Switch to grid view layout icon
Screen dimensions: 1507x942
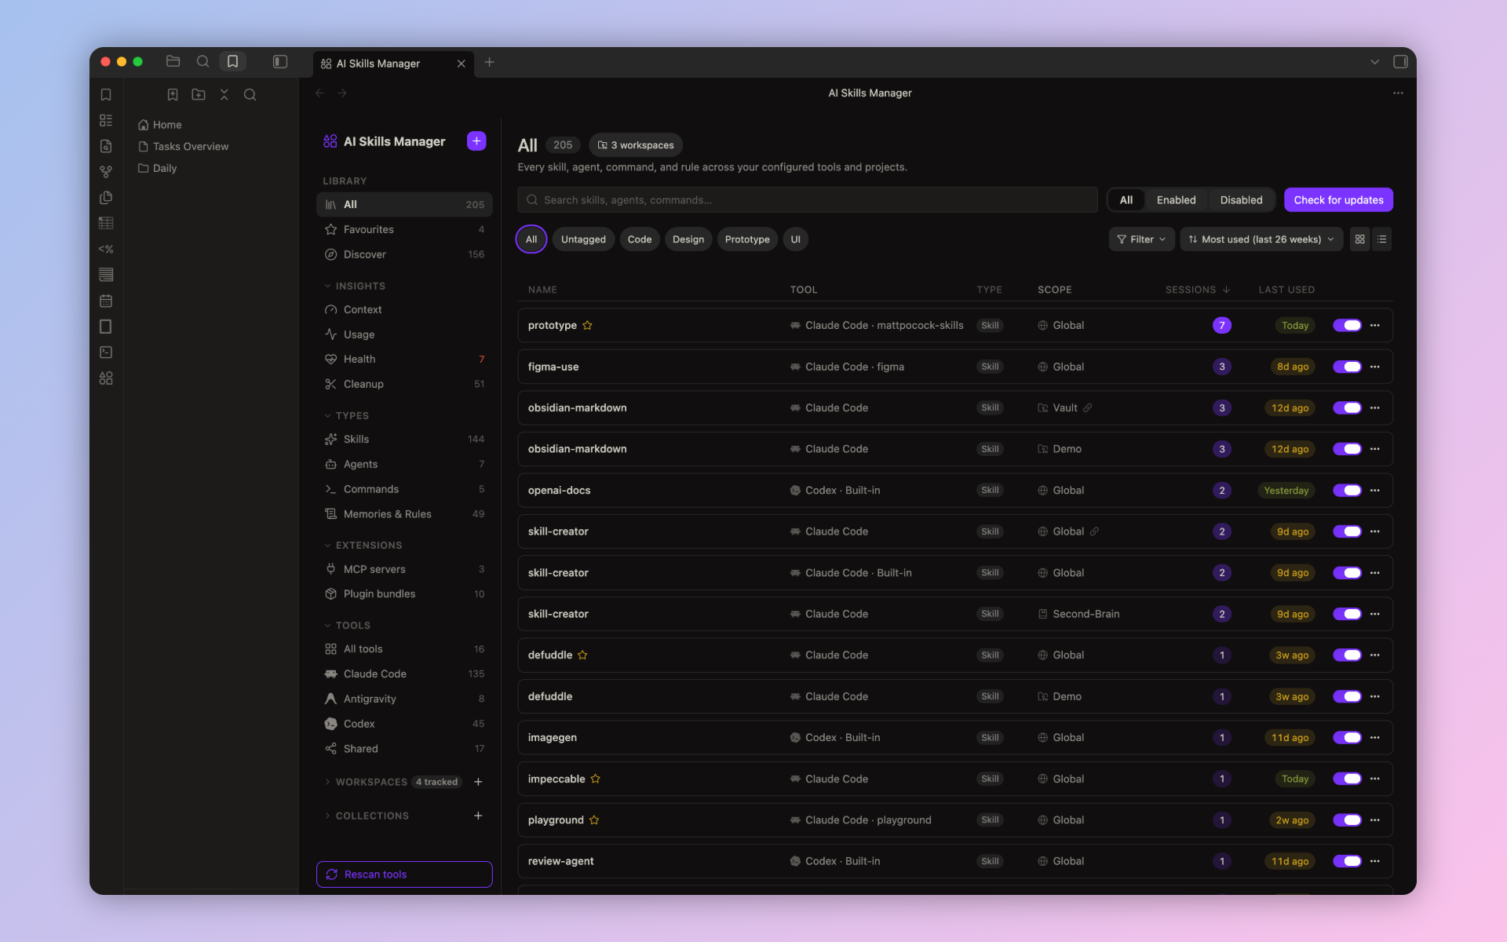pos(1360,239)
